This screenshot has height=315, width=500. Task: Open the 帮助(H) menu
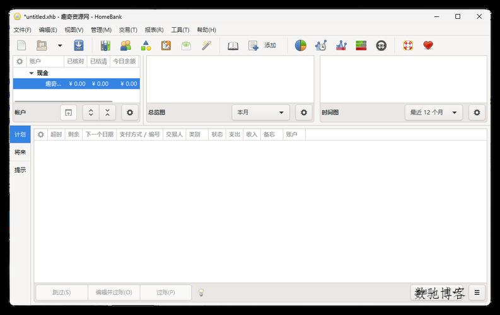pyautogui.click(x=206, y=30)
